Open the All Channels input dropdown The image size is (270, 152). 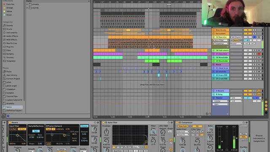(236, 37)
